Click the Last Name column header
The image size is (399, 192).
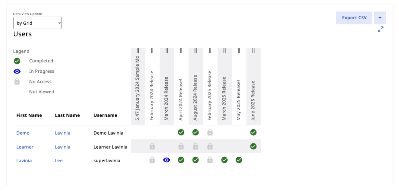[x=67, y=115]
